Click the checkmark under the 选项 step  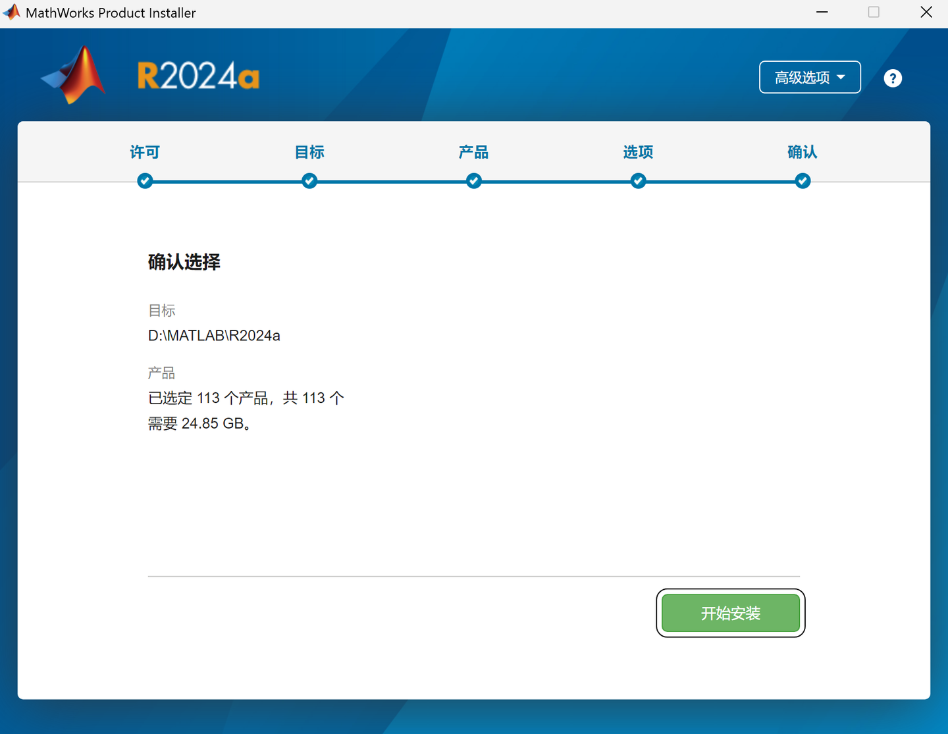coord(637,180)
